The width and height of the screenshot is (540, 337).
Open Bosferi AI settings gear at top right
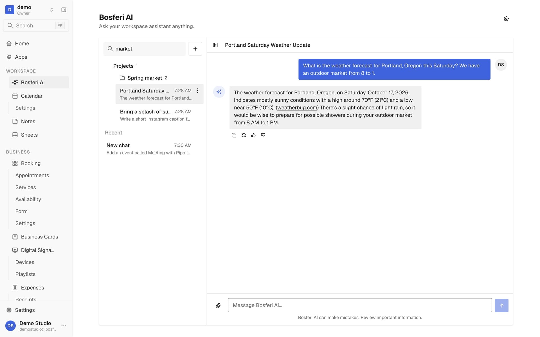(506, 19)
